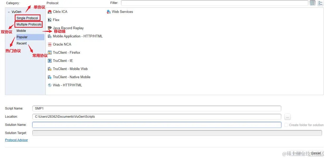Click the Flex protocol icon

[x=50, y=20]
